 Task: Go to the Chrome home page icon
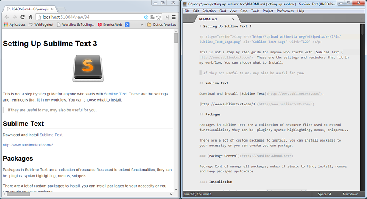pos(31,17)
